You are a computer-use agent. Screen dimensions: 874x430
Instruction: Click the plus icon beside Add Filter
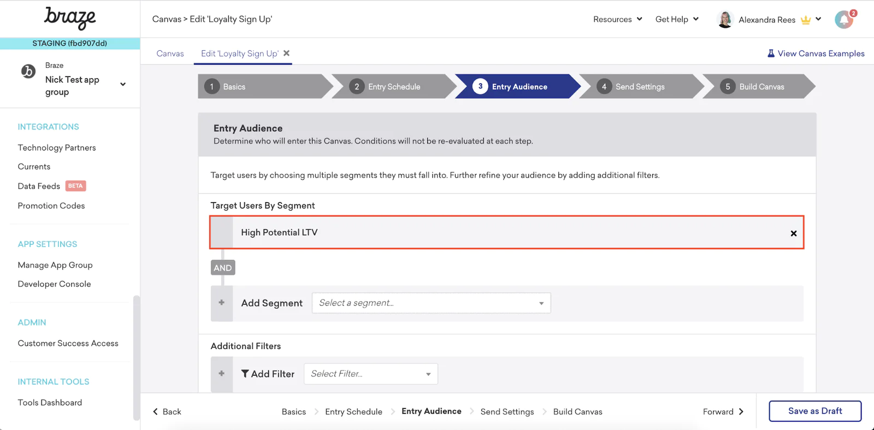click(222, 374)
